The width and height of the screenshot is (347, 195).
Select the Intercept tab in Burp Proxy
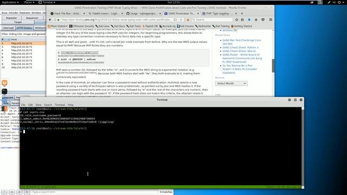pos(9,28)
